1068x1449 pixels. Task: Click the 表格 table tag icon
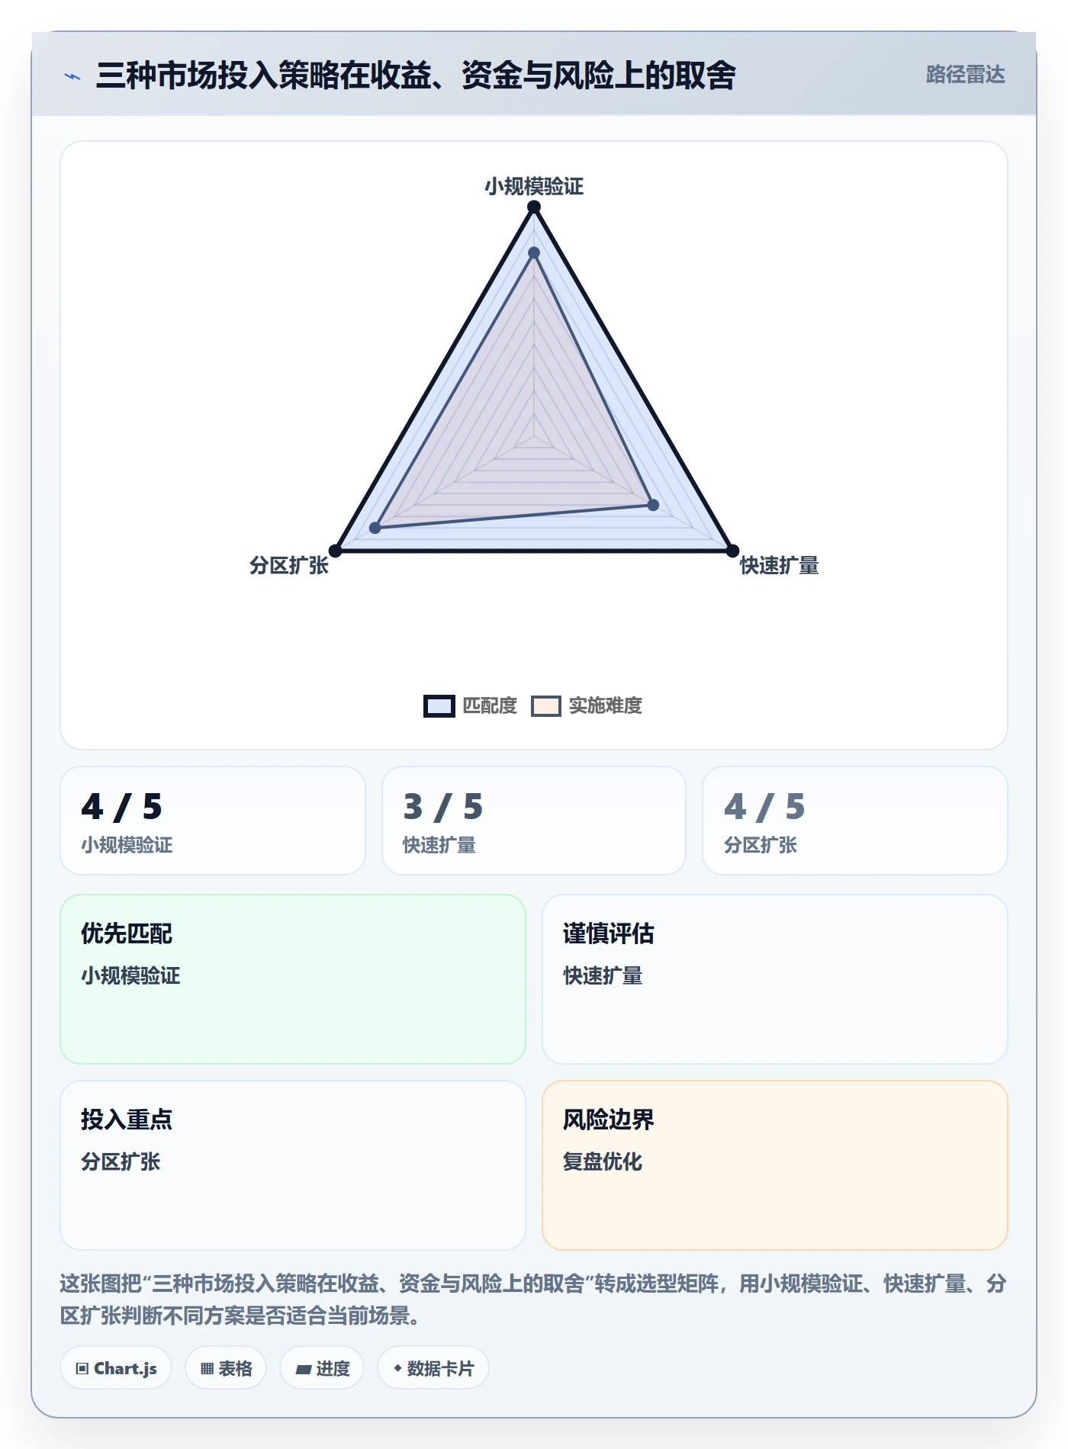(x=207, y=1368)
